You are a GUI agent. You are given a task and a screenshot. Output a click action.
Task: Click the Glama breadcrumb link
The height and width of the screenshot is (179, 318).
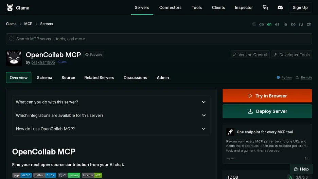(11, 24)
